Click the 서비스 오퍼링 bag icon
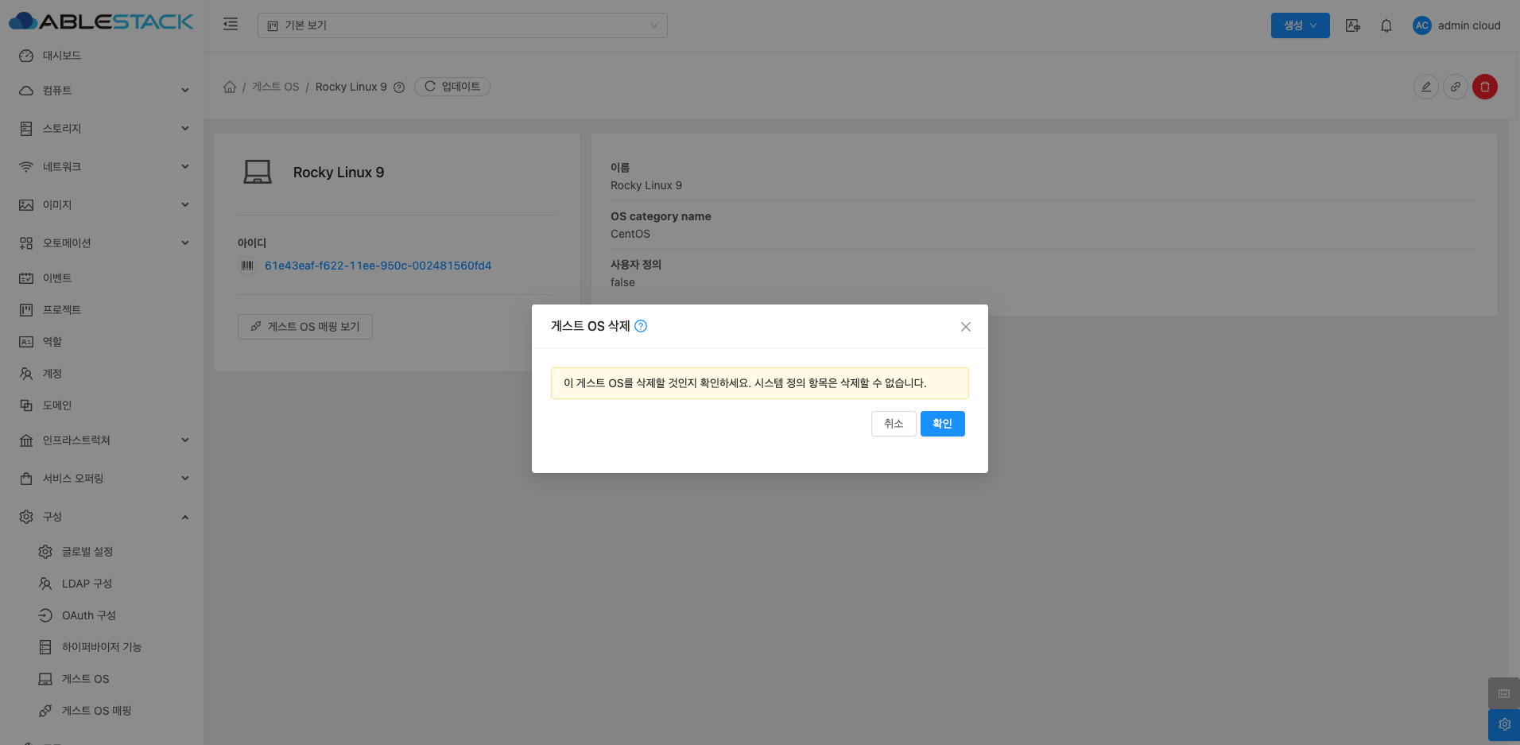Image resolution: width=1520 pixels, height=745 pixels. click(x=26, y=479)
